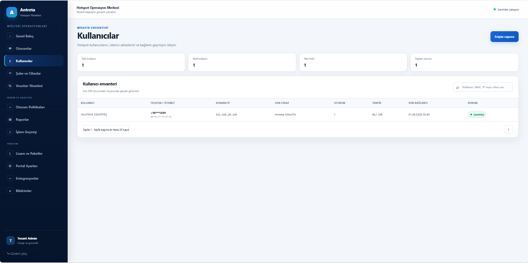Click the Raporlar sidebar icon
The image size is (528, 263).
coord(10,120)
